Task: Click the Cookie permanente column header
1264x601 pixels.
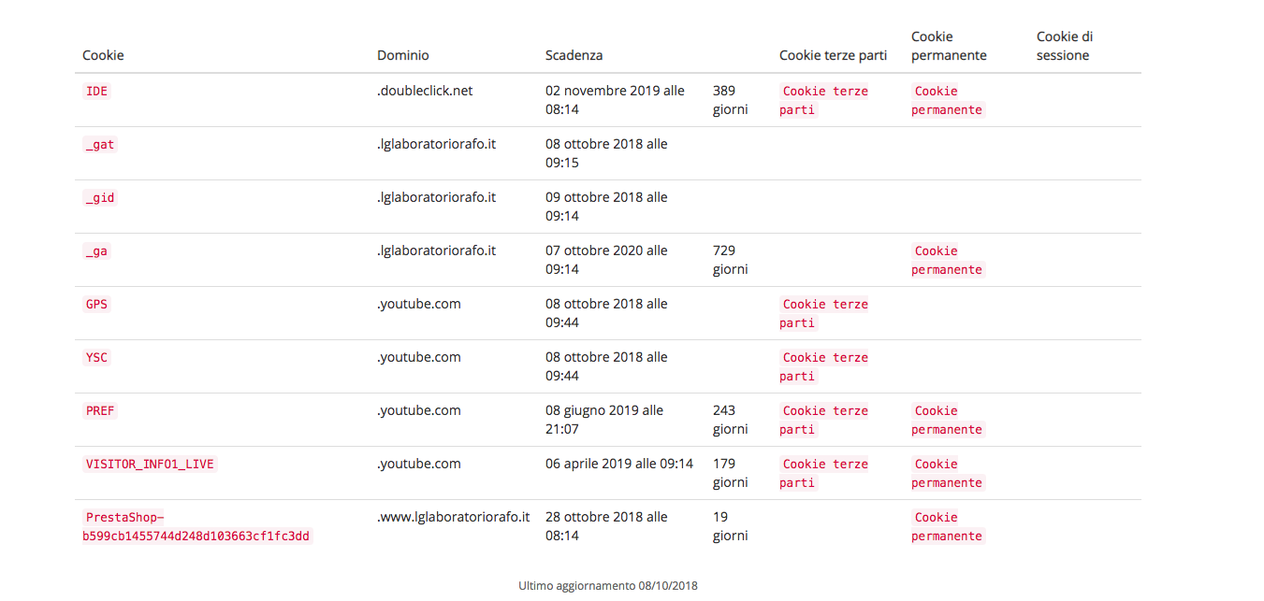Action: coord(949,46)
